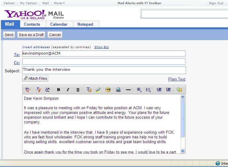The height and width of the screenshot is (167, 228).
Task: Expand the More dropdown menu
Action: (x=59, y=3)
